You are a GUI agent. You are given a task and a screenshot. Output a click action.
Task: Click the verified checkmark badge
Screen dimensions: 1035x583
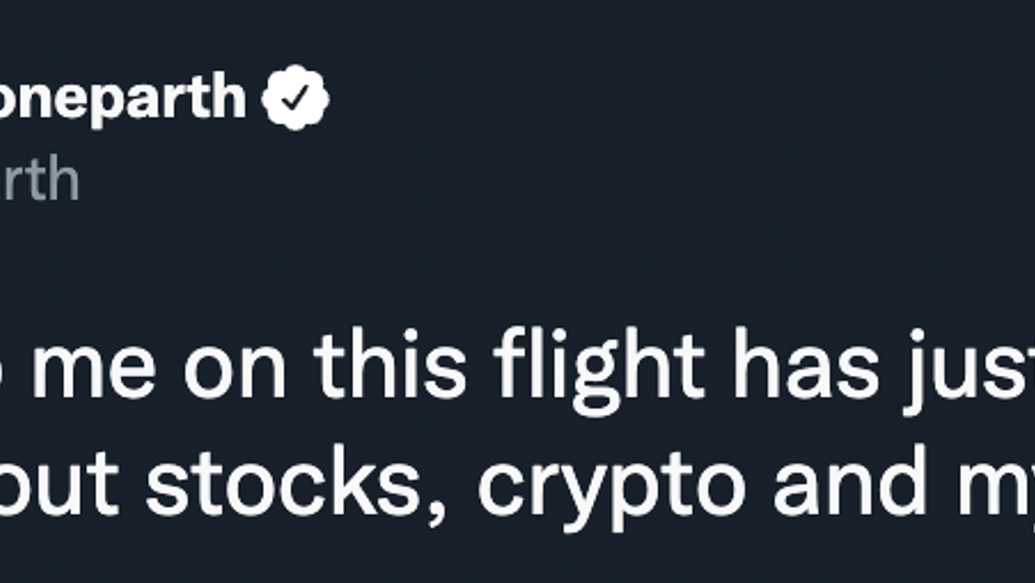coord(295,98)
